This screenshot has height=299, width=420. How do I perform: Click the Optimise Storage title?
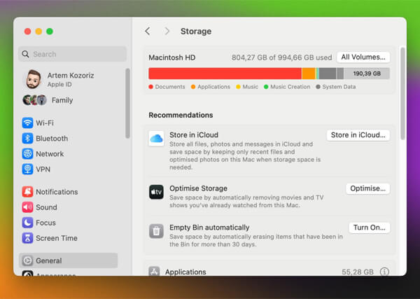pyautogui.click(x=198, y=188)
